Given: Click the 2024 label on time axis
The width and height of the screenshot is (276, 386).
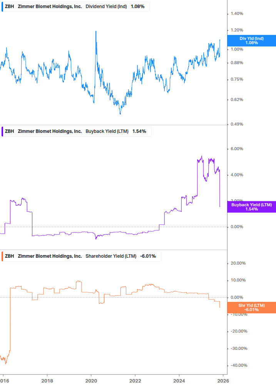Looking at the screenshot, I should coord(179,381).
